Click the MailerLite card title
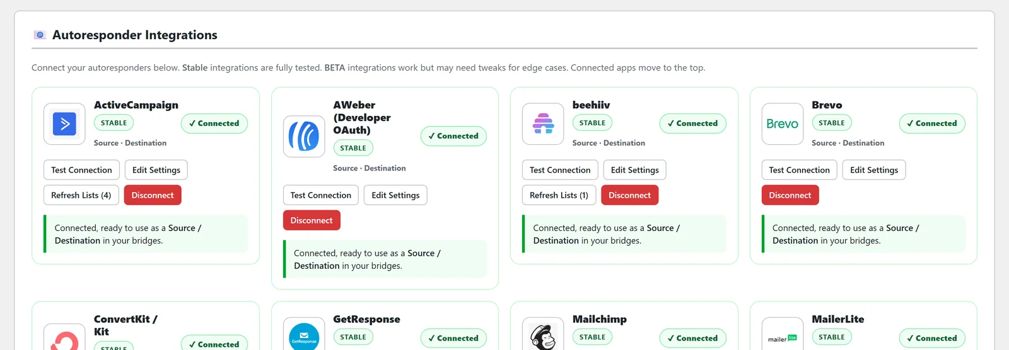Screen dimensions: 1009x350 (x=838, y=319)
